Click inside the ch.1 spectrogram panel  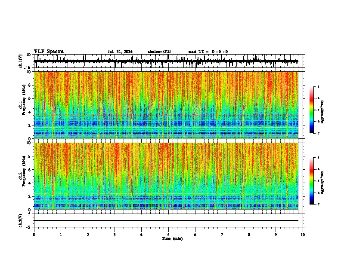pos(166,105)
